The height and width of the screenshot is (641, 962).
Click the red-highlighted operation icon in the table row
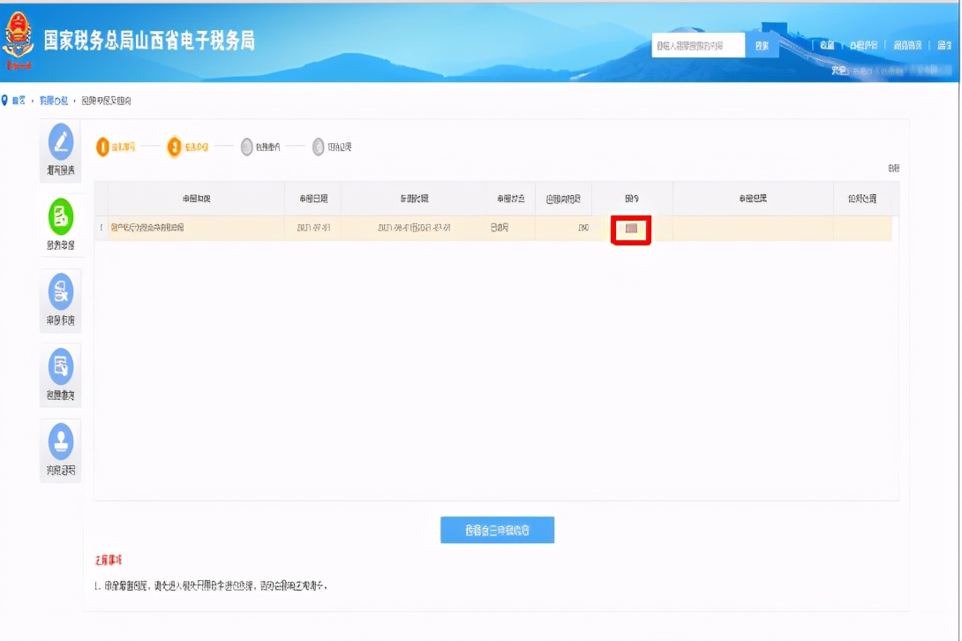pyautogui.click(x=631, y=230)
